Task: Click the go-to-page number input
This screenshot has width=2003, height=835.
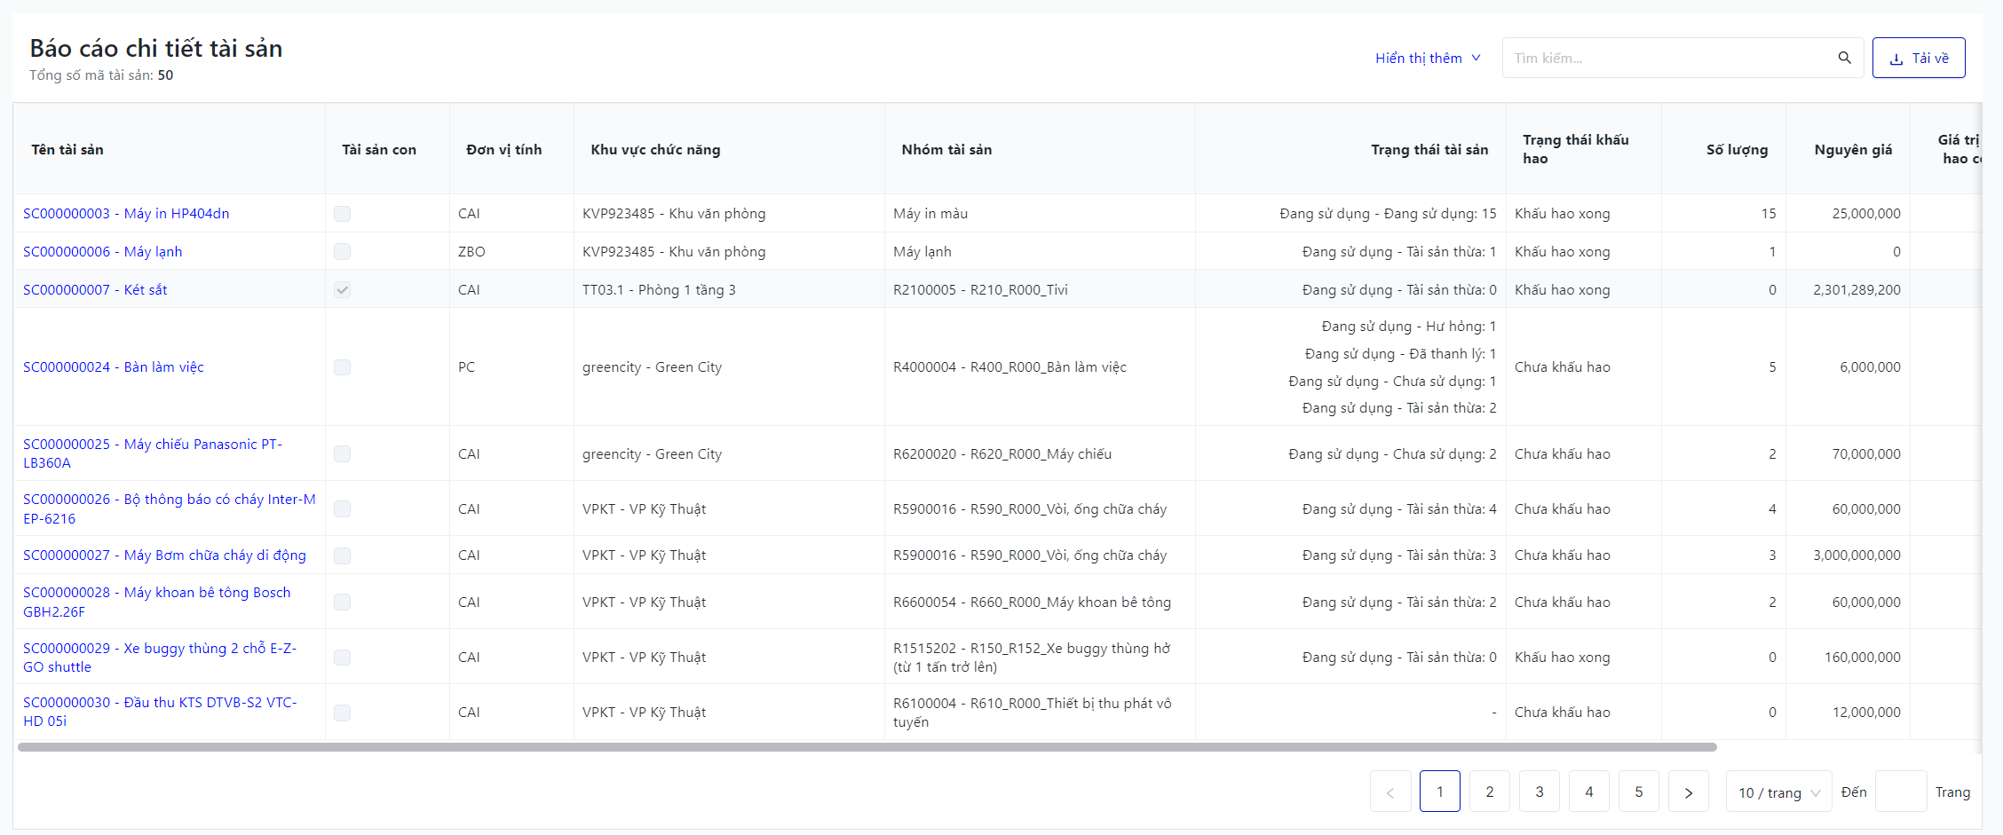Action: point(1900,792)
